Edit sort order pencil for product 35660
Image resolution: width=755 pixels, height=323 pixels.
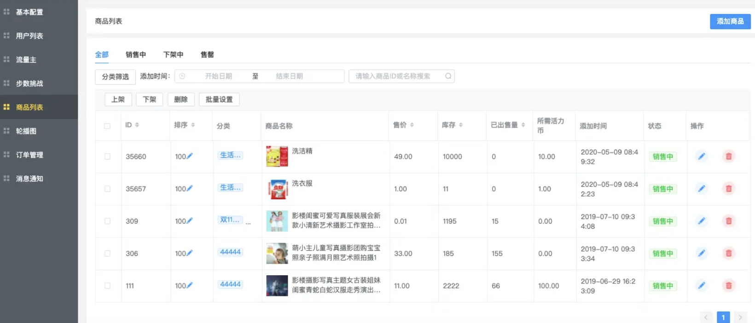[190, 156]
